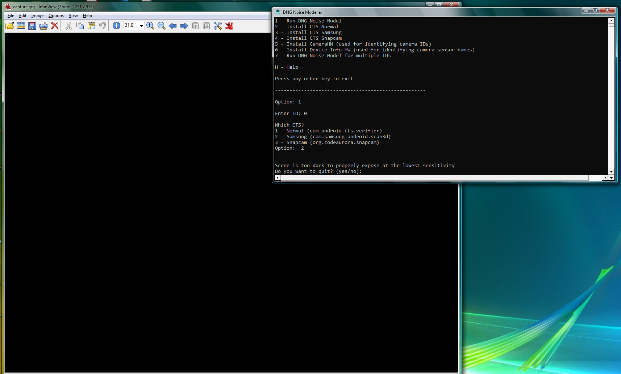Open the Options menu in IrfanView
The image size is (621, 374).
coord(56,16)
